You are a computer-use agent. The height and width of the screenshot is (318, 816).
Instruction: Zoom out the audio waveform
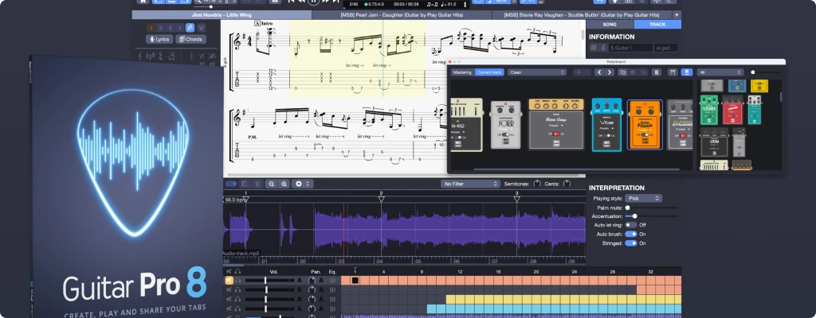pyautogui.click(x=272, y=184)
